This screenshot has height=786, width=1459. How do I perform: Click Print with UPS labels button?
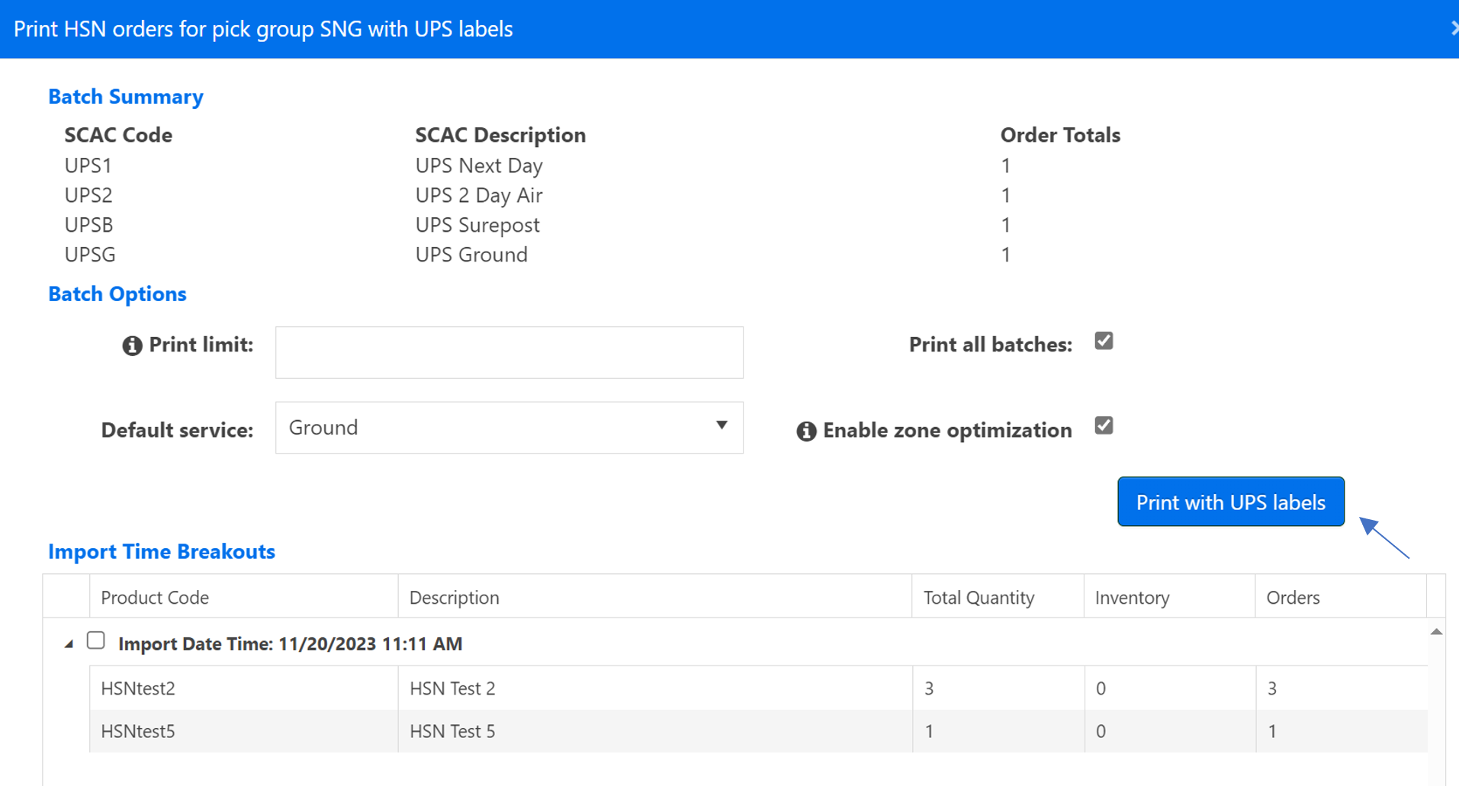coord(1230,502)
